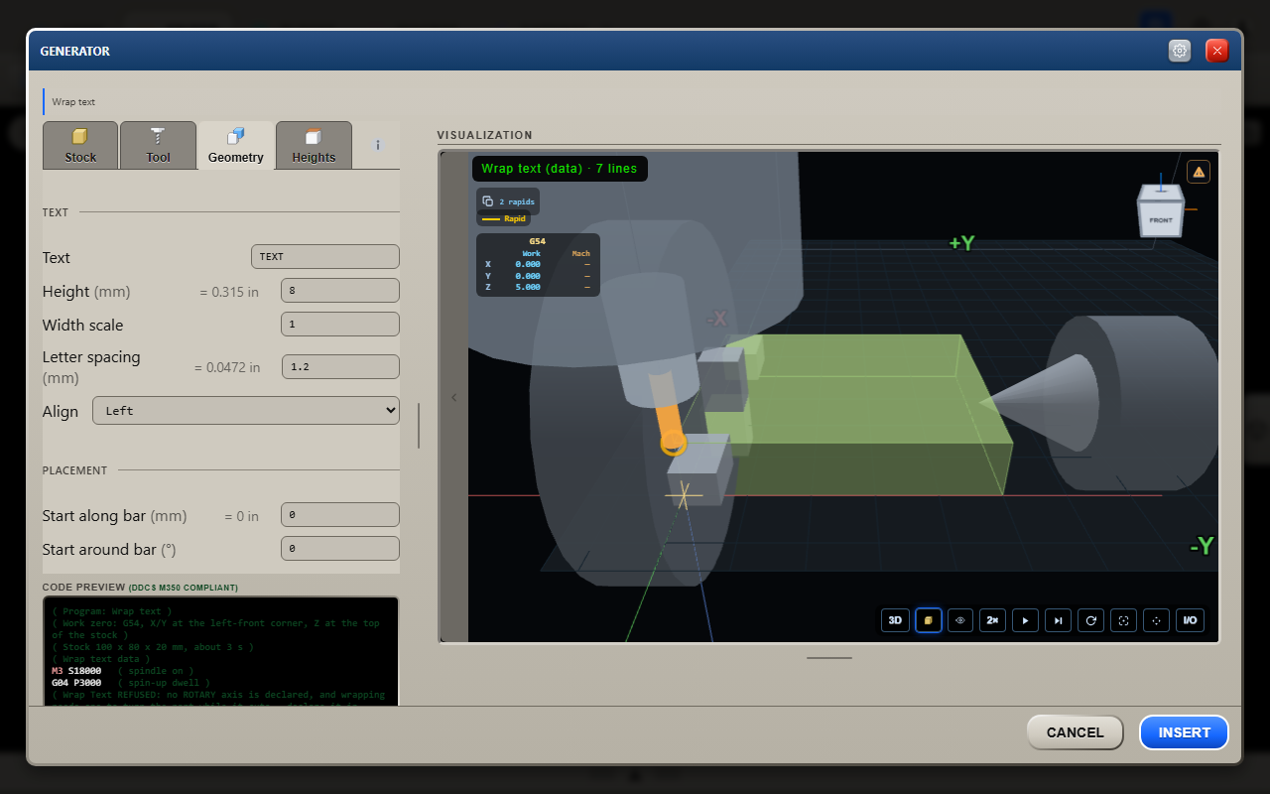The width and height of the screenshot is (1270, 794).
Task: Click the Letter spacing input field
Action: click(x=340, y=366)
